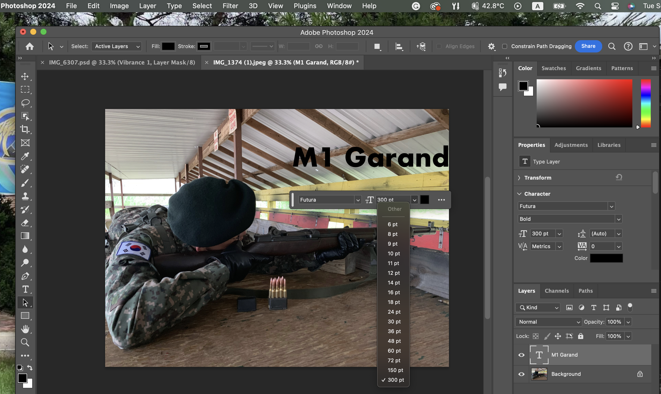Select the Clone Stamp tool

point(25,196)
